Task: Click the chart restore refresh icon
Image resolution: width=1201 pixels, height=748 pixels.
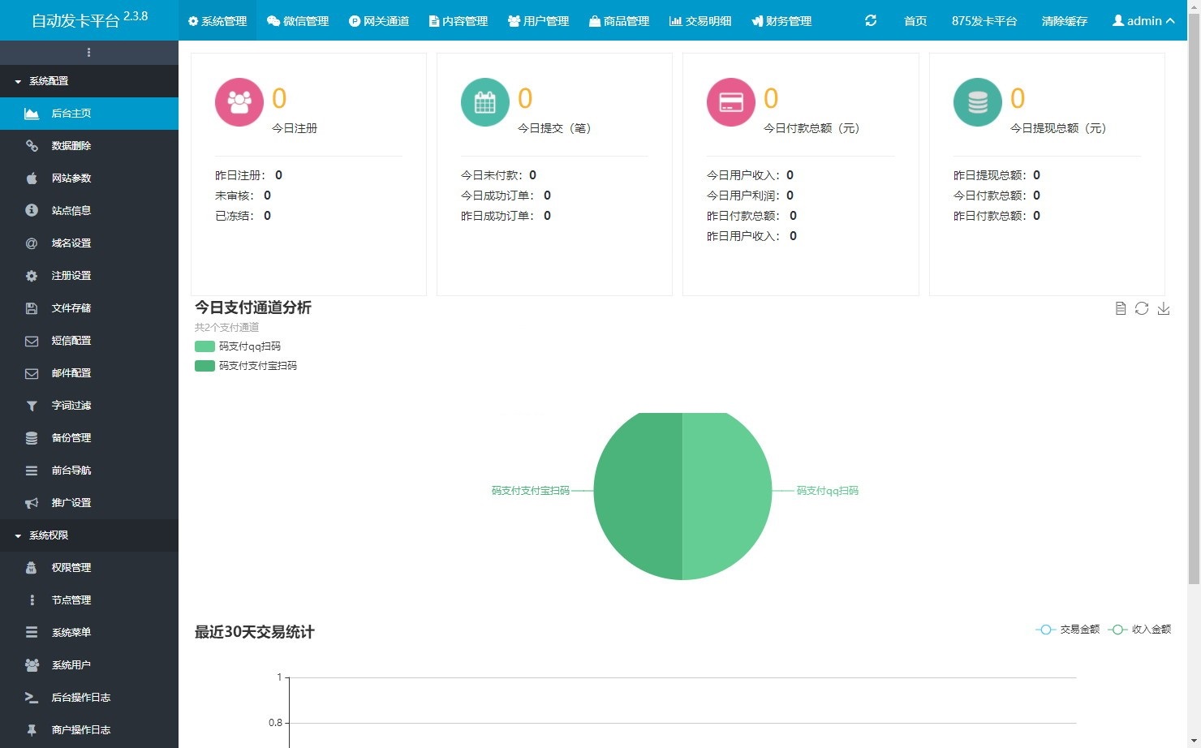Action: (1142, 308)
